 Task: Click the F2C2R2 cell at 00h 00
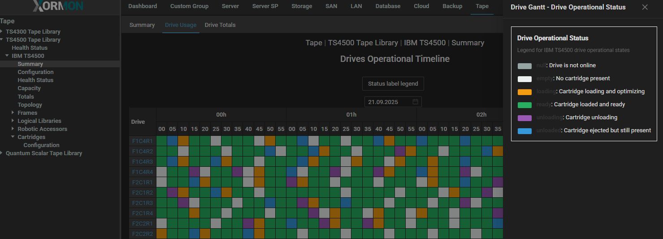[161, 234]
